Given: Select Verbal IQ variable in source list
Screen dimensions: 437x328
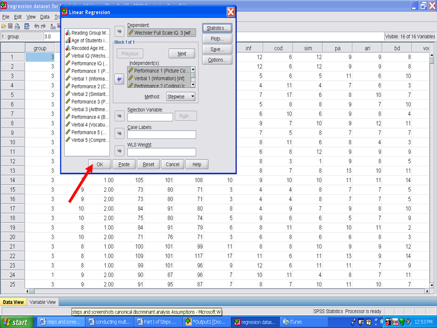Looking at the screenshot, I should 90,56.
